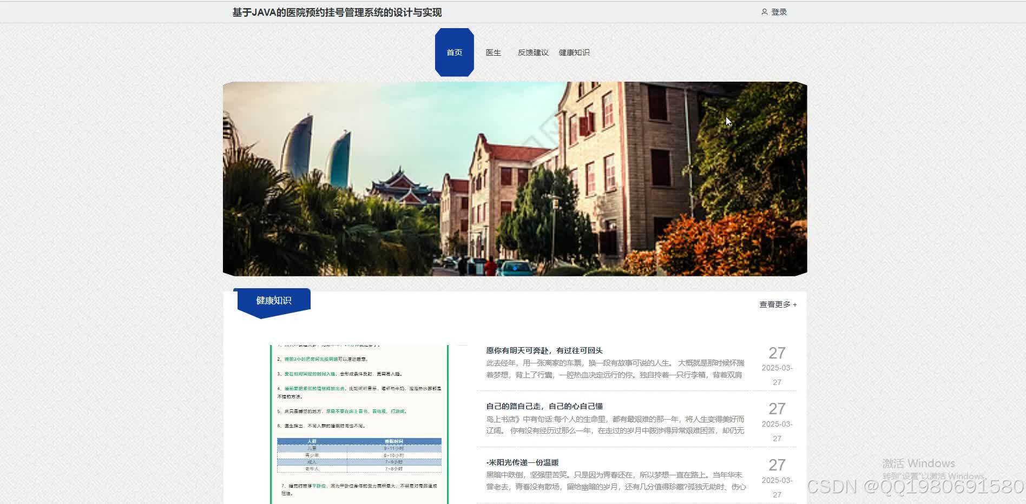Switch to the 医生 tab

tap(493, 52)
